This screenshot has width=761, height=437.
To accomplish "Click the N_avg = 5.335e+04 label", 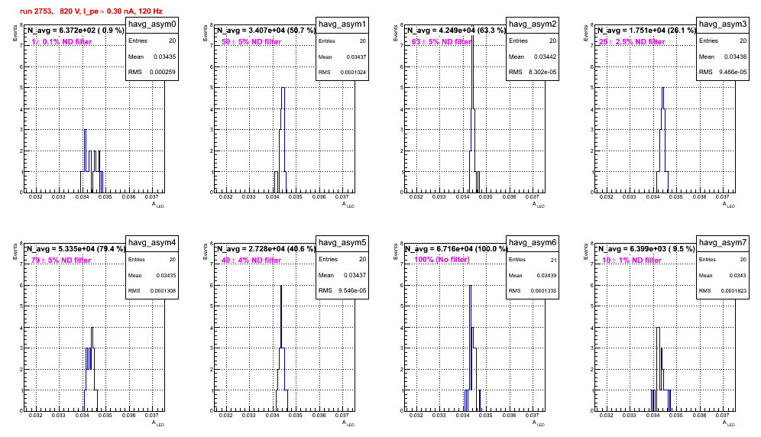I will coord(76,248).
